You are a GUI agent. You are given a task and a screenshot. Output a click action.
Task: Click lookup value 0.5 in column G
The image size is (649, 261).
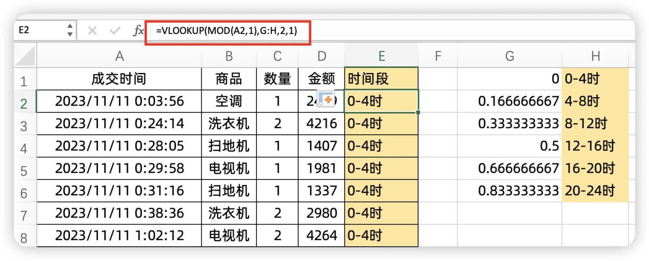pyautogui.click(x=510, y=147)
